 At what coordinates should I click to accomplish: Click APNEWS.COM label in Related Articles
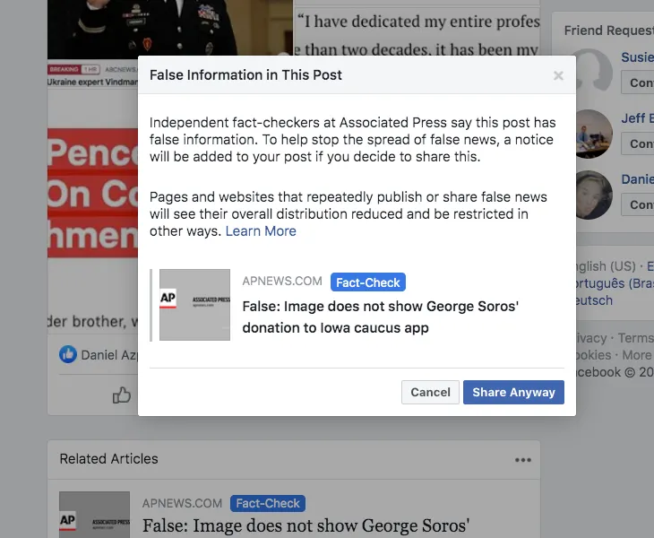182,503
